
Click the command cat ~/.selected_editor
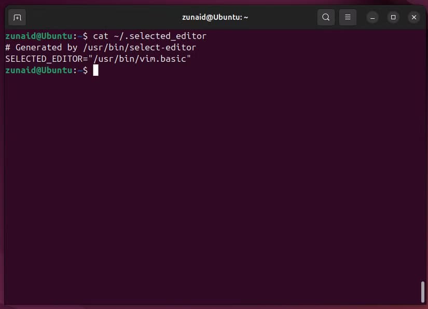pyautogui.click(x=149, y=36)
